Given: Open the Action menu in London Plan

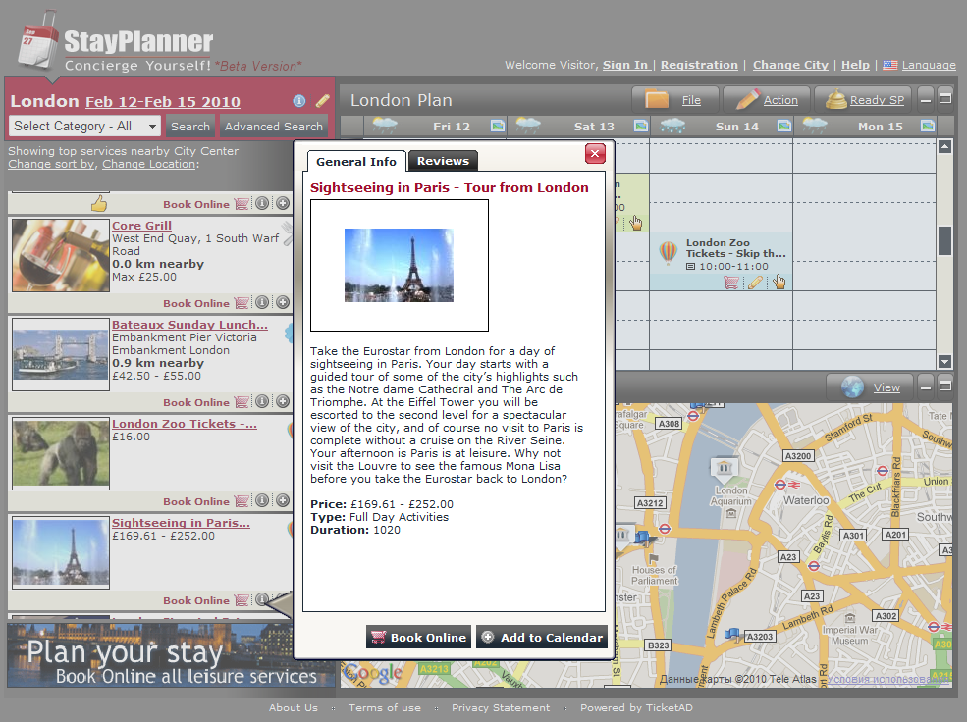Looking at the screenshot, I should [x=767, y=100].
